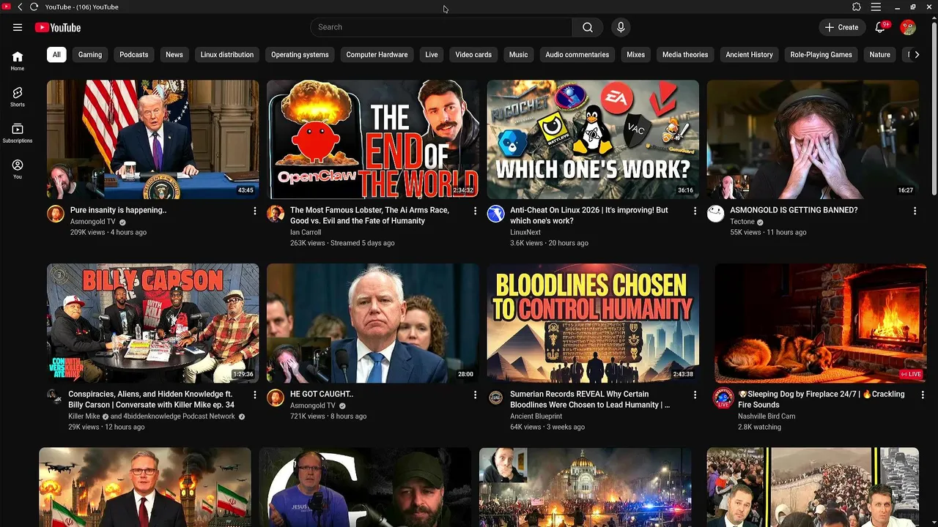This screenshot has width=938, height=527.
Task: Select the All filter chip
Action: tap(56, 55)
